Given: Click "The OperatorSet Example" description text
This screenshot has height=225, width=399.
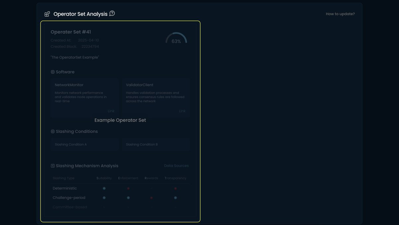Looking at the screenshot, I should point(75,57).
